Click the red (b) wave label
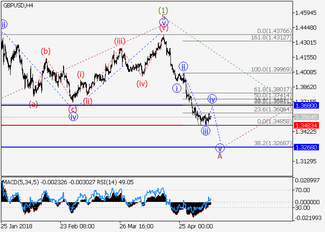 pyautogui.click(x=45, y=51)
